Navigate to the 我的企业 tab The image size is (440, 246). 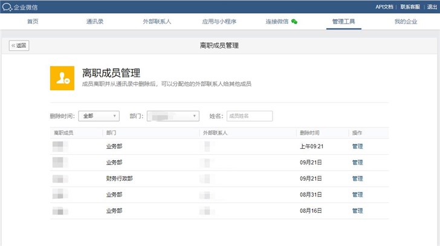pos(406,22)
